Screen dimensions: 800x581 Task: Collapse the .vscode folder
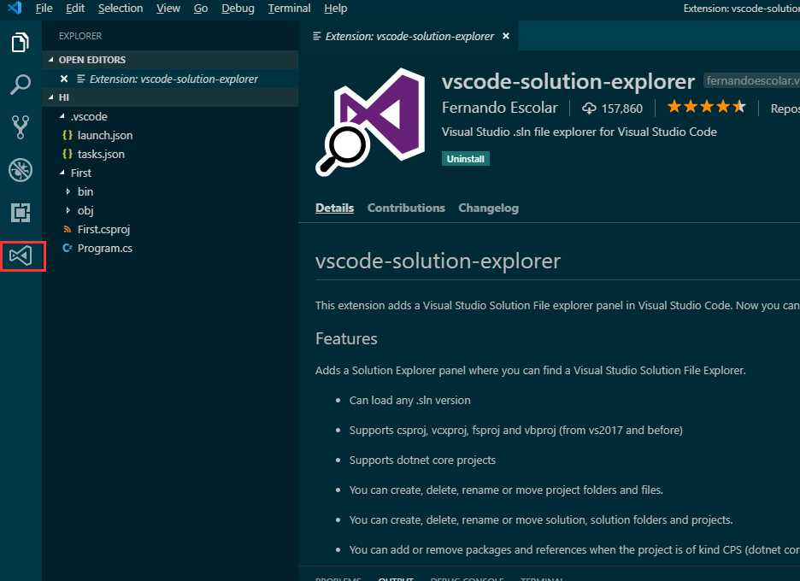tap(62, 116)
